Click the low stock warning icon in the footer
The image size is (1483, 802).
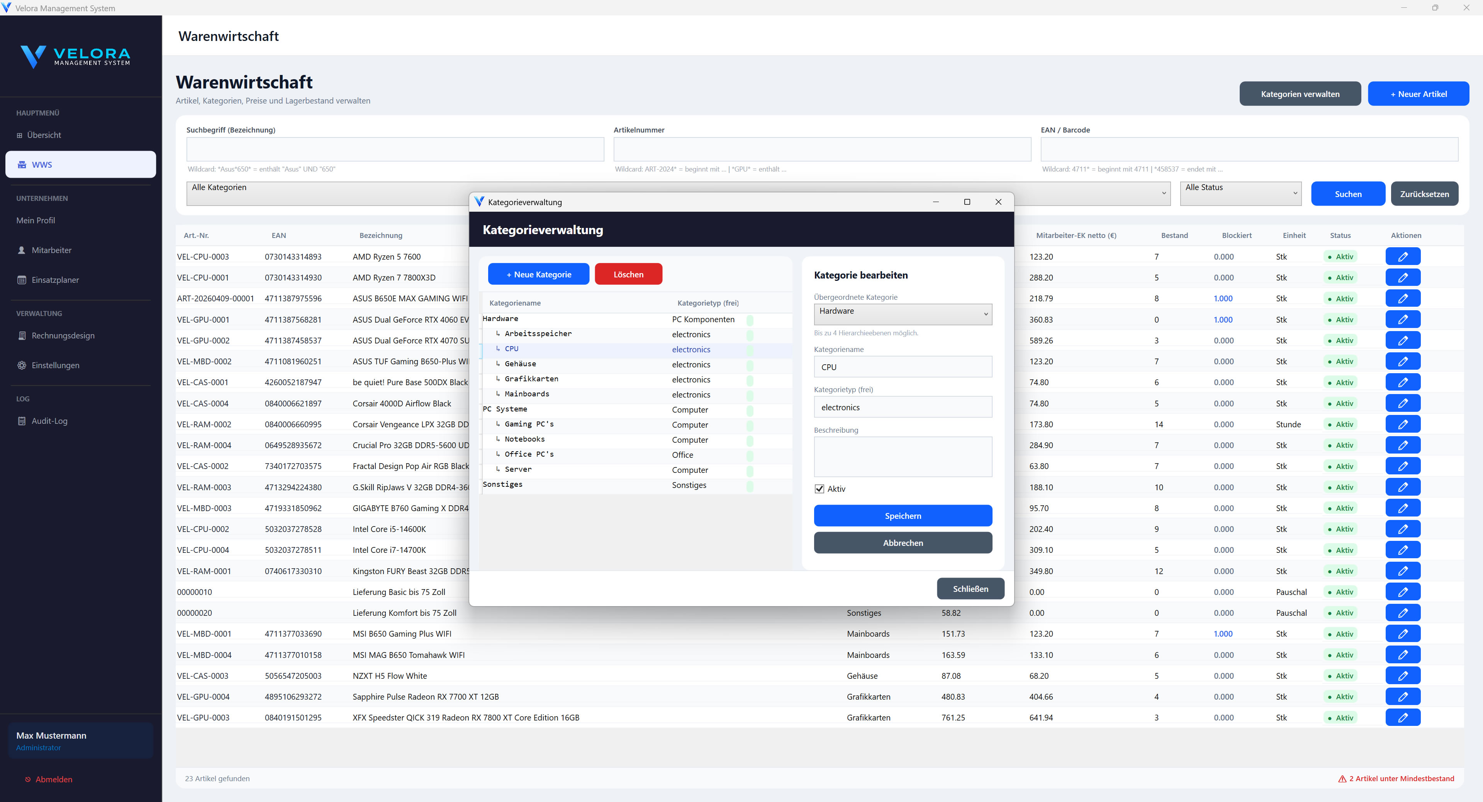[1342, 778]
